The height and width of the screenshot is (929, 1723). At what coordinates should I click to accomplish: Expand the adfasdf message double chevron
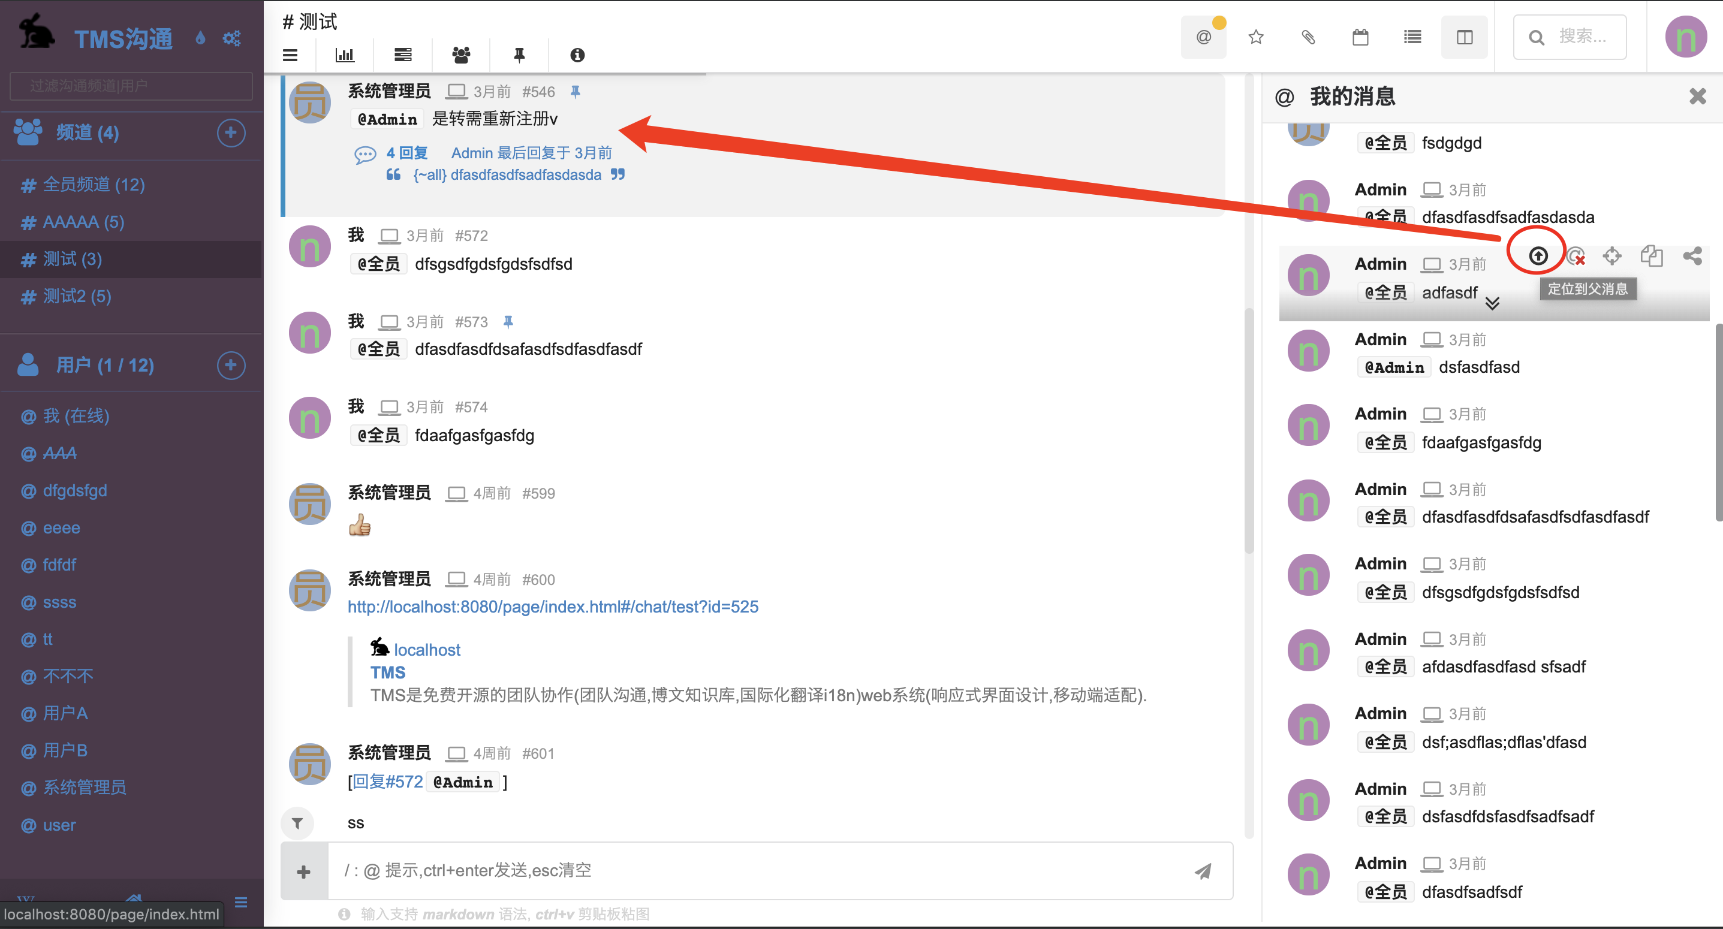click(1492, 303)
